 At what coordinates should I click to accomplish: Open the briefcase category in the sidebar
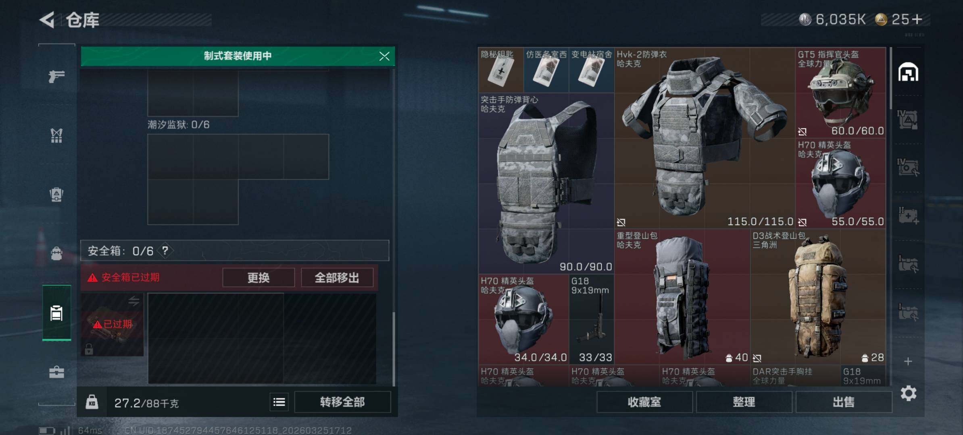tap(56, 372)
